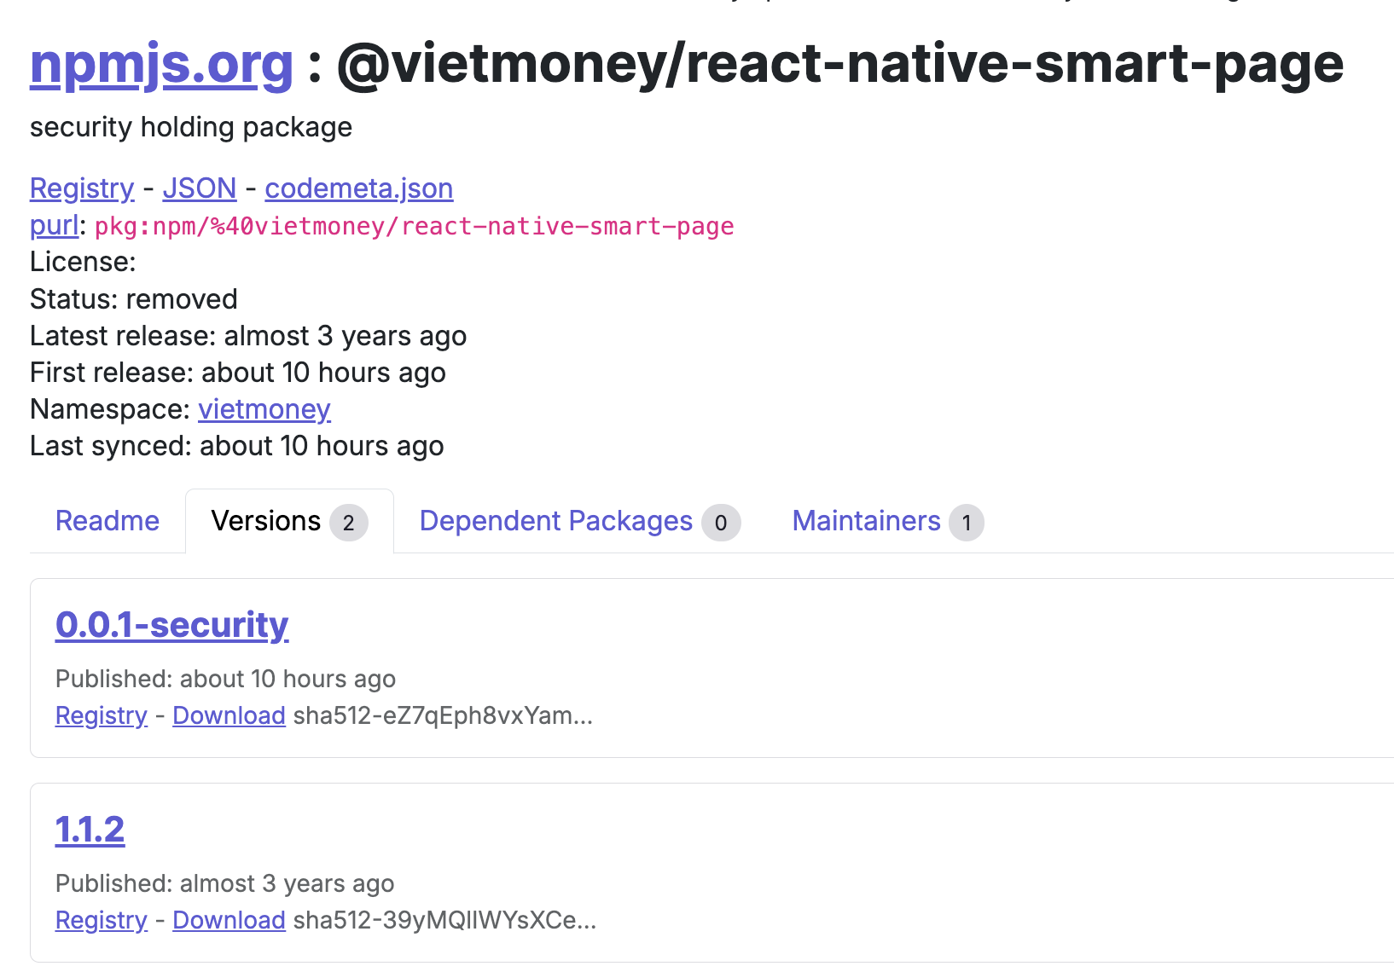Open version 1.1.2
Screen dimensions: 1394x972
click(90, 830)
